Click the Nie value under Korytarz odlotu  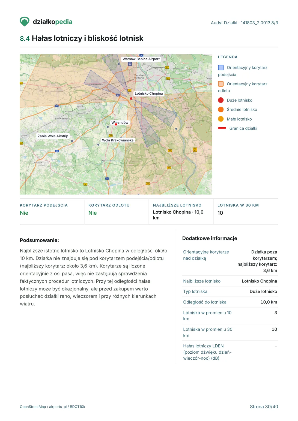pyautogui.click(x=93, y=213)
